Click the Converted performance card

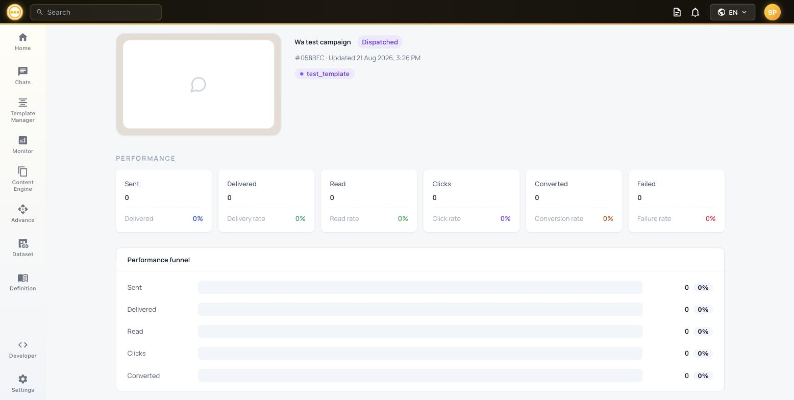pos(574,201)
